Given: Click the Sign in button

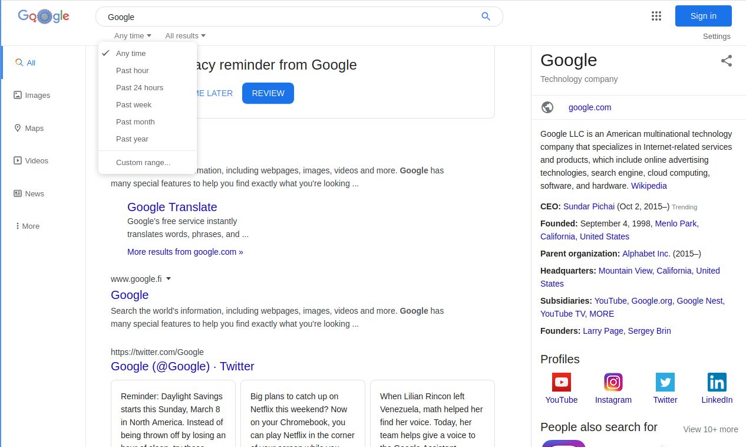Looking at the screenshot, I should point(704,16).
